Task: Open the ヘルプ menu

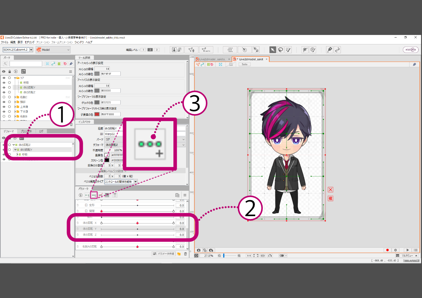Action: coord(89,42)
